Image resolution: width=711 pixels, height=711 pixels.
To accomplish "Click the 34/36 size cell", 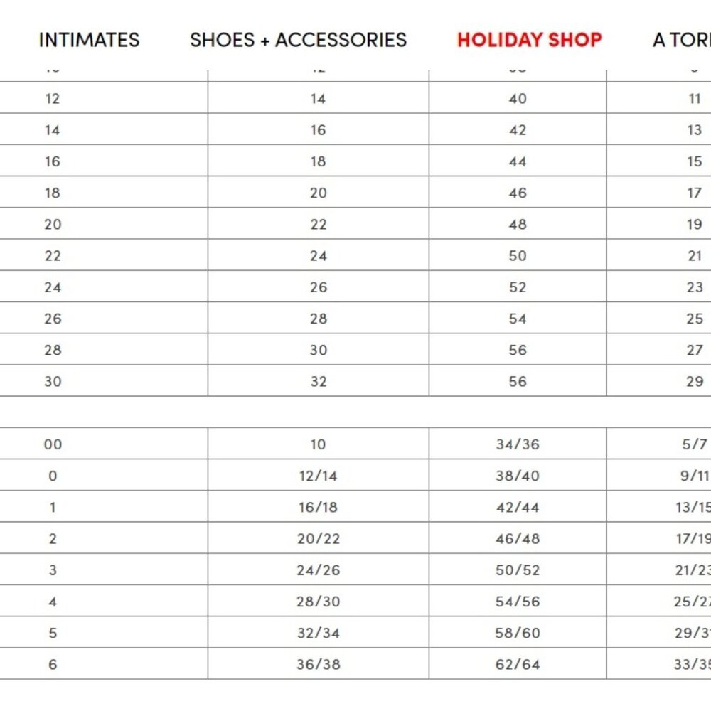I will (518, 444).
